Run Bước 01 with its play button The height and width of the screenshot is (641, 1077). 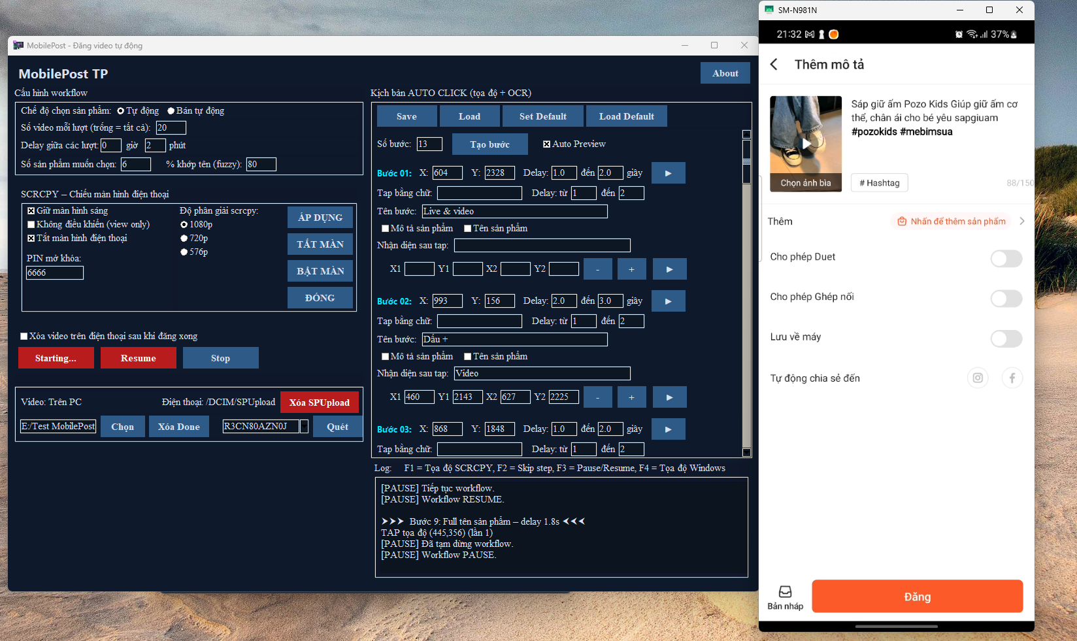(x=668, y=173)
